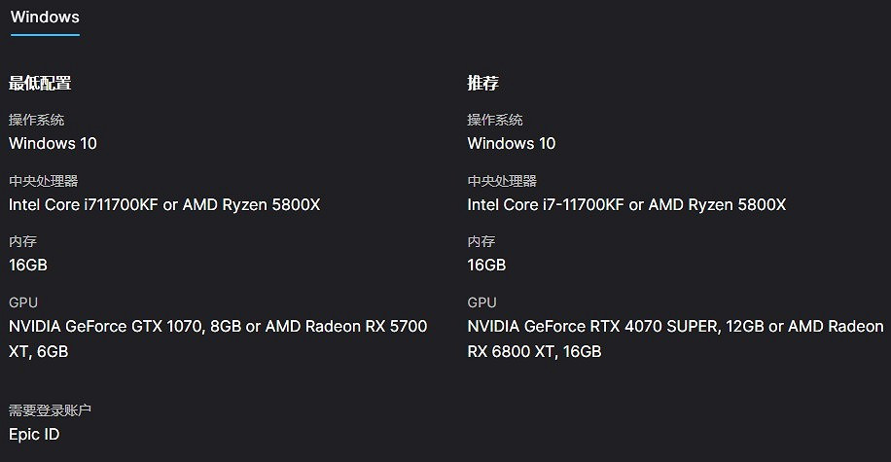Image resolution: width=891 pixels, height=462 pixels.
Task: Click the 中央处理器 label under 推荐
Action: (x=502, y=181)
